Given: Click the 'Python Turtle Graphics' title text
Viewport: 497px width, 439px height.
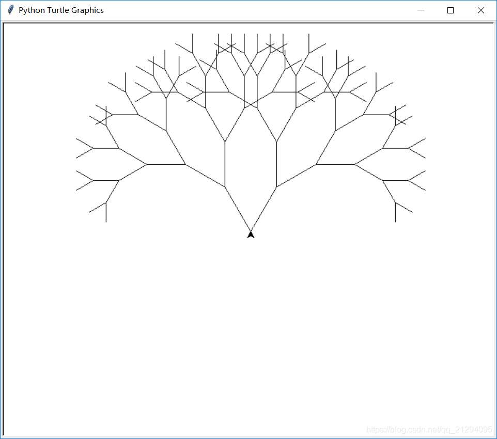Looking at the screenshot, I should click(x=61, y=10).
